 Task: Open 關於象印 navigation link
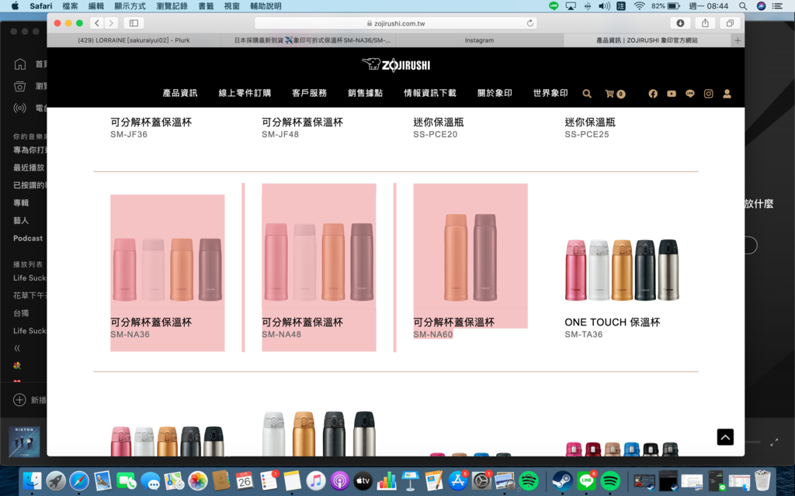click(x=495, y=93)
